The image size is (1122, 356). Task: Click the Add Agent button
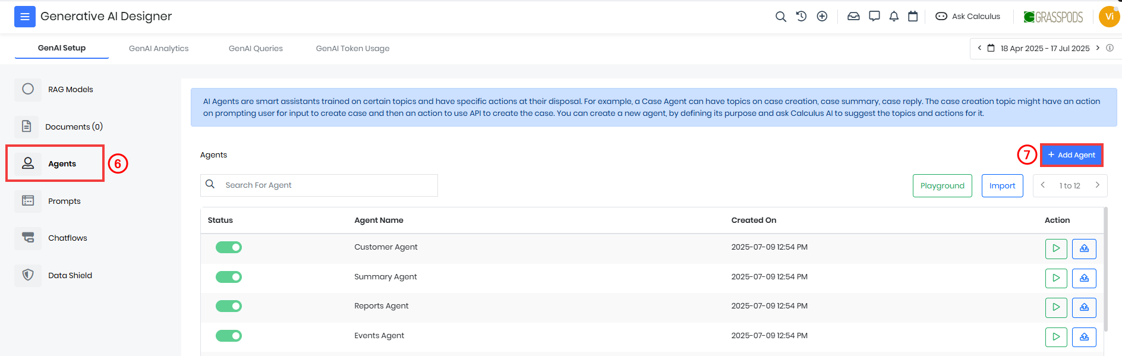1071,155
